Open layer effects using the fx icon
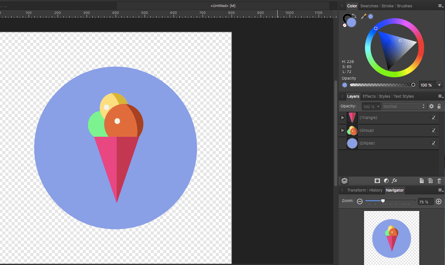 (x=394, y=181)
